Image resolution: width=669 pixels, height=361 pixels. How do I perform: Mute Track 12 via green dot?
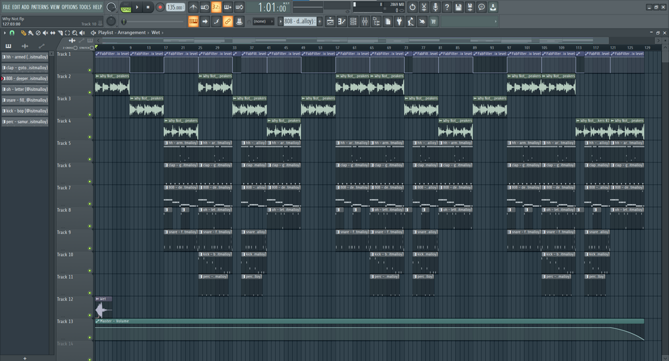point(90,315)
